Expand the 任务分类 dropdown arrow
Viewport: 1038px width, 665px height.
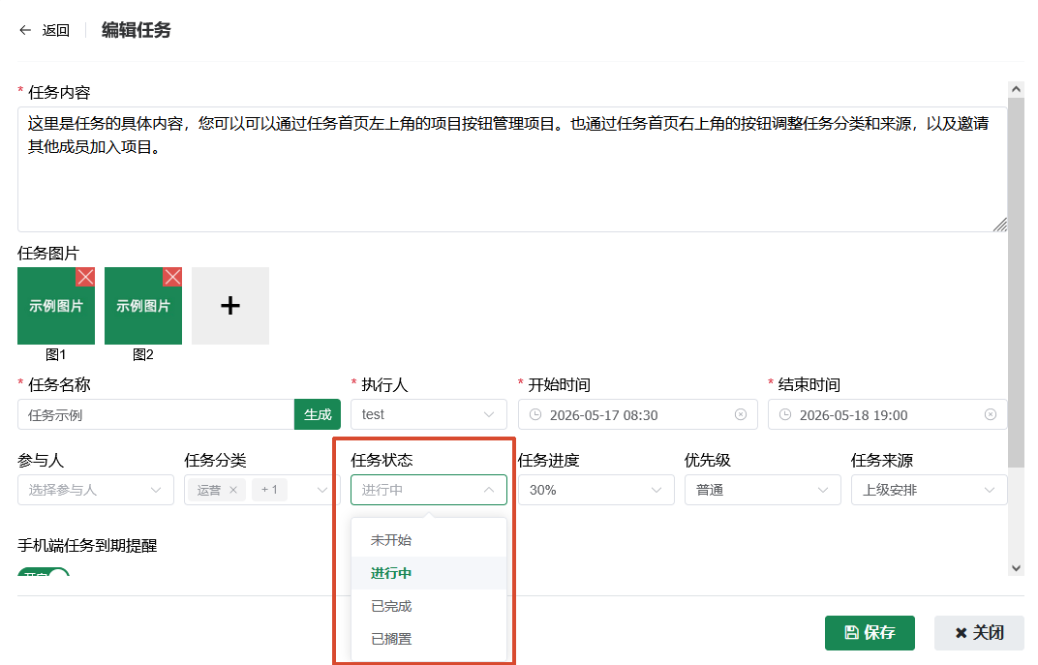click(x=322, y=490)
